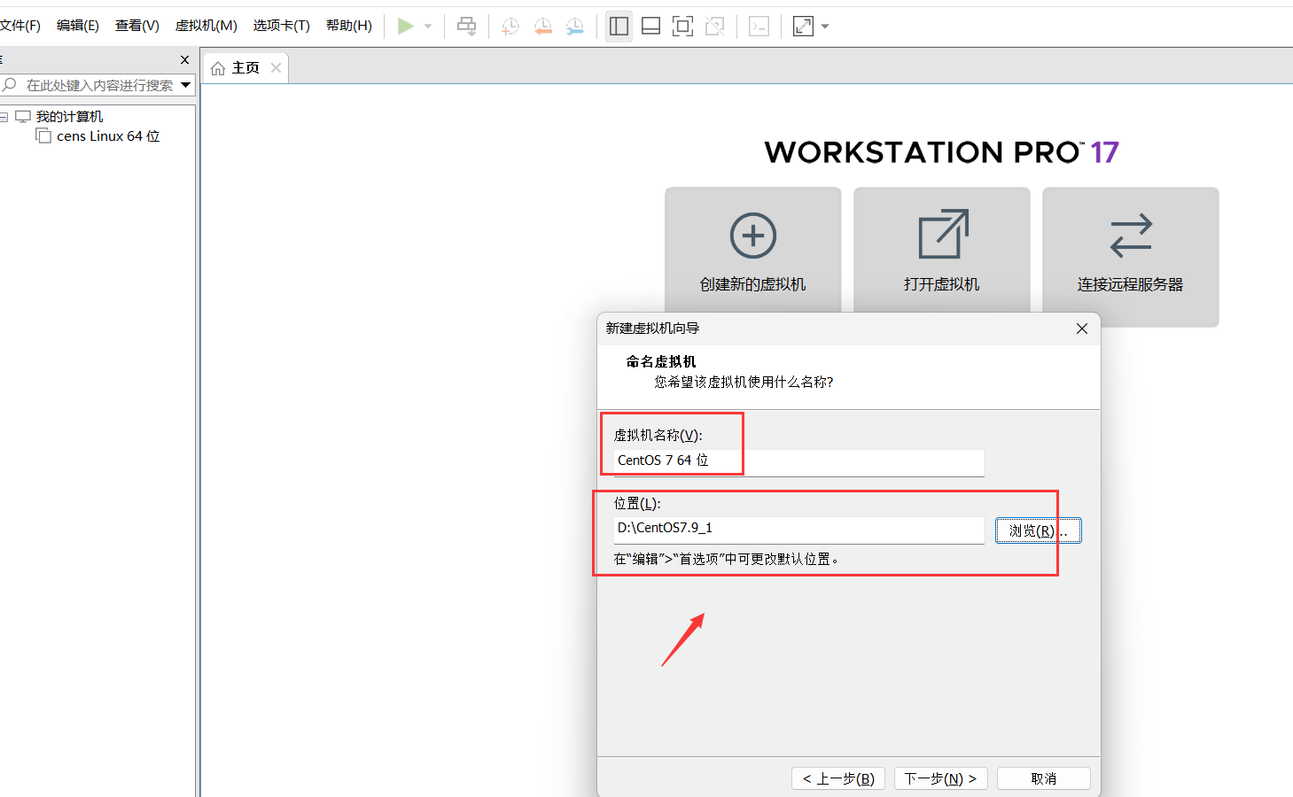Screen dimensions: 1293x797
Task: Open the 编辑(E) menu
Action: [x=78, y=26]
